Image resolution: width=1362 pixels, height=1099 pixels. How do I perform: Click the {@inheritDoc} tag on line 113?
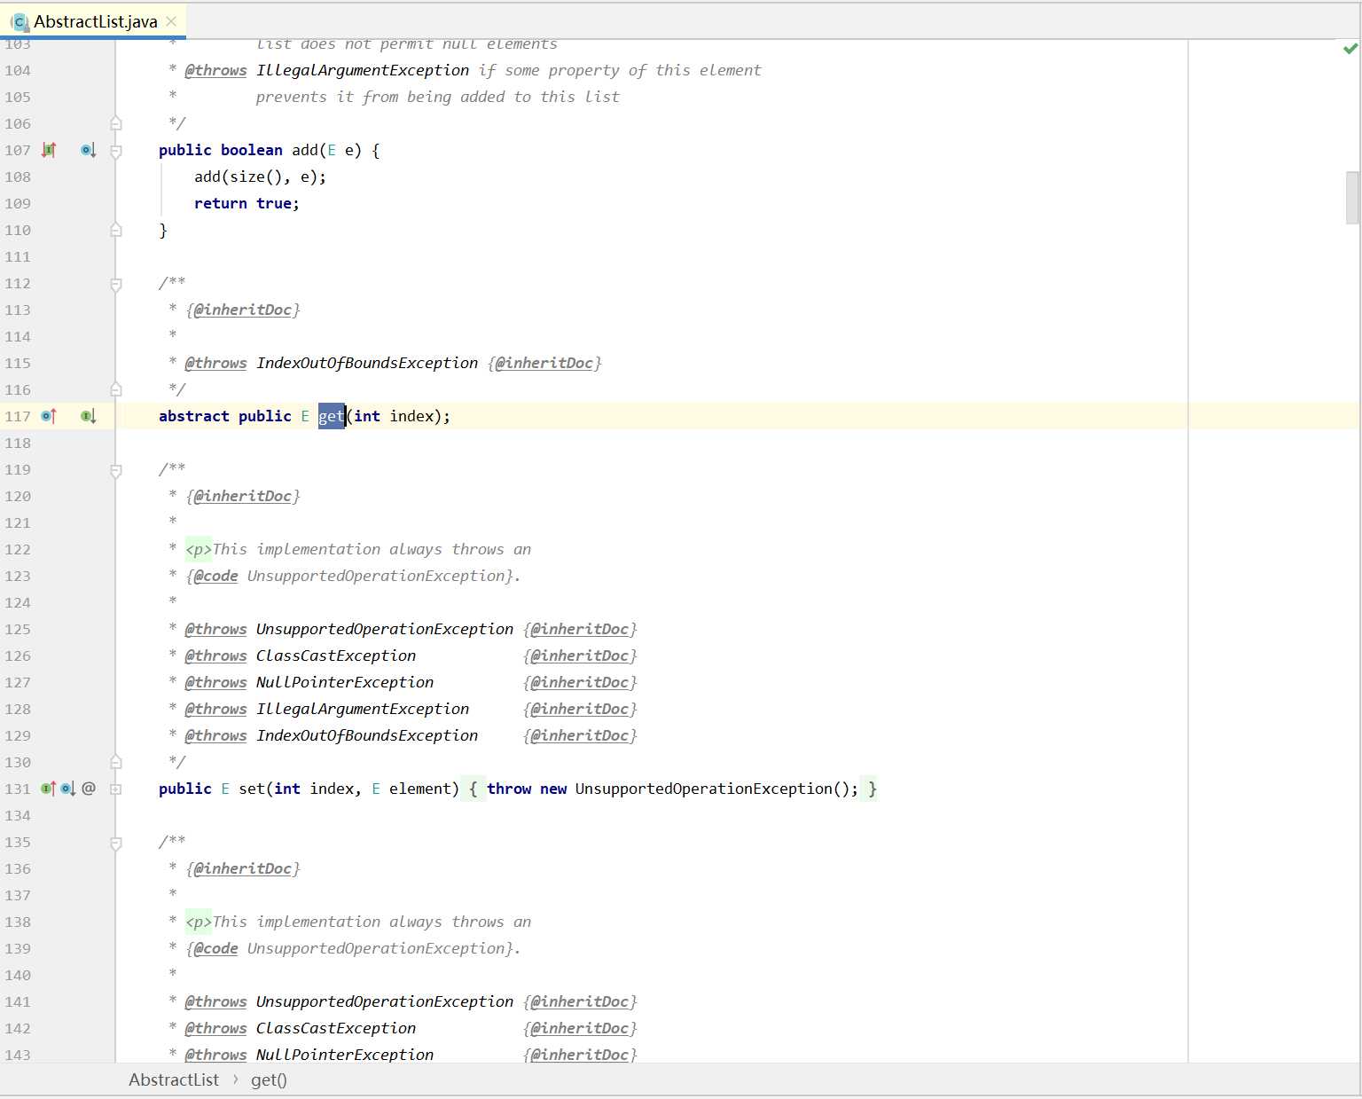pyautogui.click(x=243, y=310)
